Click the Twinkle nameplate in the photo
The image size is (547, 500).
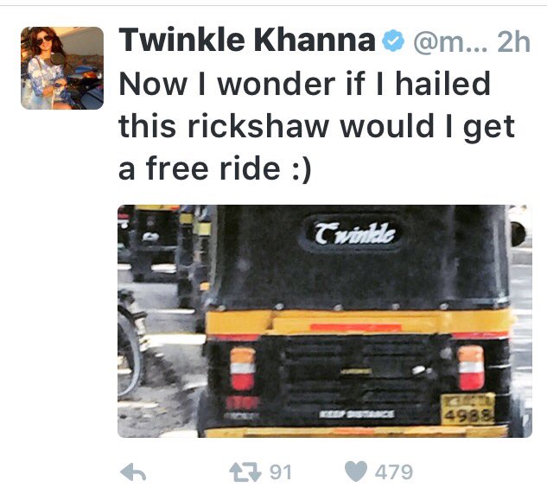click(355, 233)
